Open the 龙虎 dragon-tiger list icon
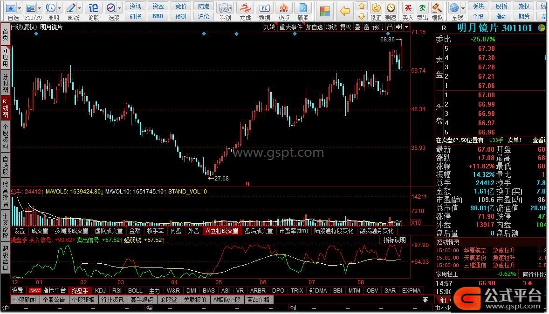This screenshot has height=314, width=549. [245, 8]
